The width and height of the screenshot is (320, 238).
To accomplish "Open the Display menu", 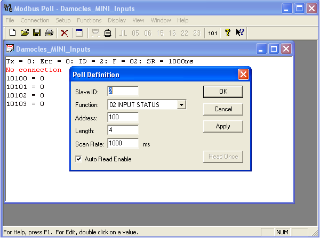I will (x=117, y=20).
